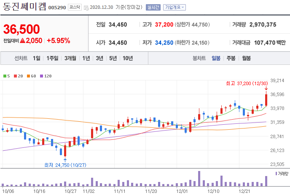290x195 pixels.
Task: Select the 3년 line chart tab
Action: pos(99,59)
